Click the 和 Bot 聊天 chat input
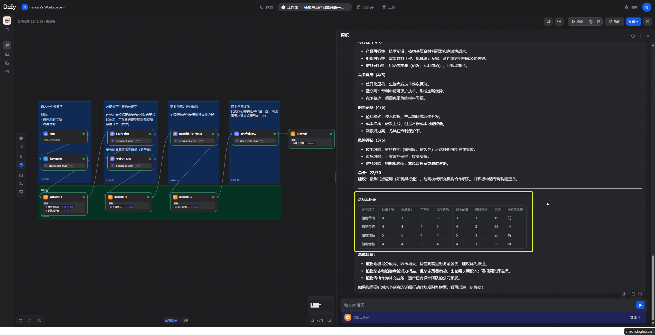Viewport: 655px width, 335px height. click(488, 305)
